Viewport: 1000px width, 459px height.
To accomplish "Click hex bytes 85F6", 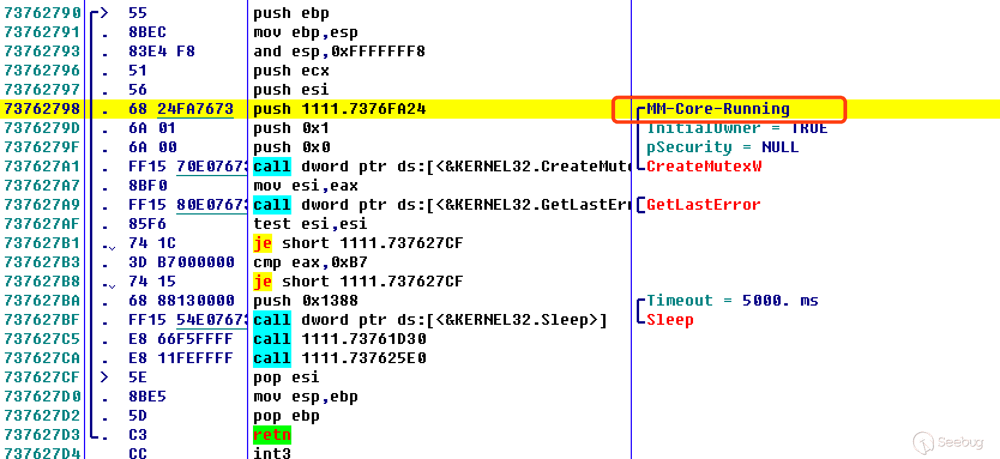I will pos(147,224).
